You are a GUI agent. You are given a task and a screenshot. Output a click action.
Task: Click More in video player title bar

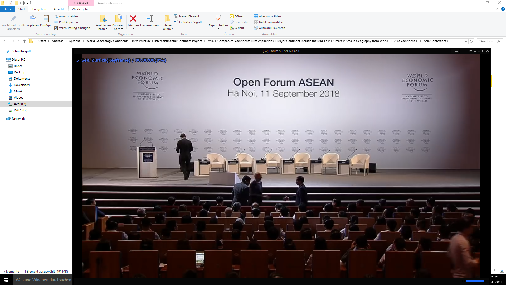455,51
